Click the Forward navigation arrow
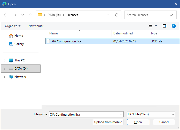180x130 pixels. pos(14,15)
